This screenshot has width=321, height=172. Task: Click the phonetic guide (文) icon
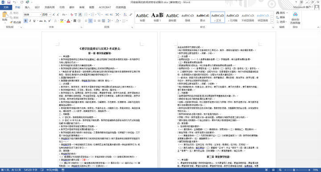(76, 15)
